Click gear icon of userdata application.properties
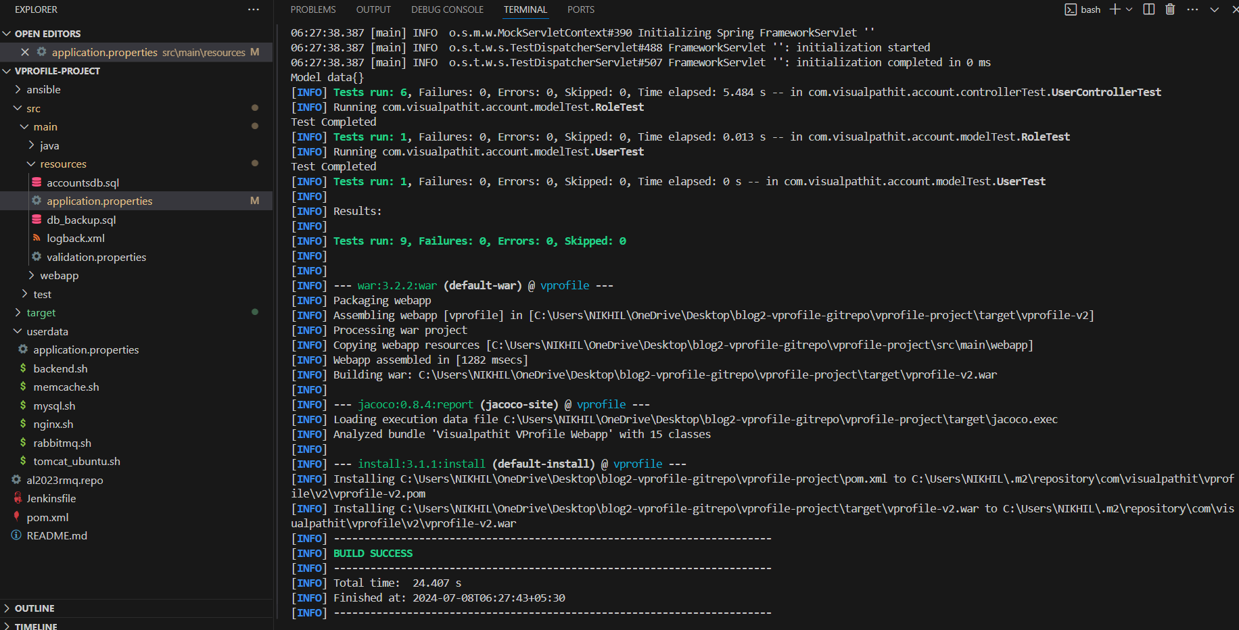1239x630 pixels. point(23,349)
